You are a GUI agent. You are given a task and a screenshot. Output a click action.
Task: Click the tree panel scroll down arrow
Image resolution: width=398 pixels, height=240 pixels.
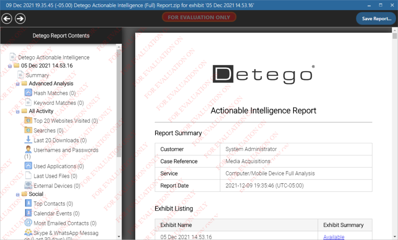click(119, 237)
